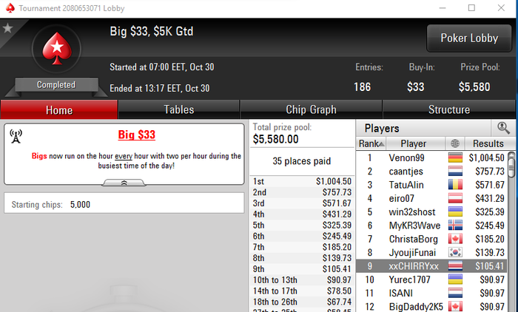Collapse the Big $33 info panel
The width and height of the screenshot is (518, 312).
(124, 183)
